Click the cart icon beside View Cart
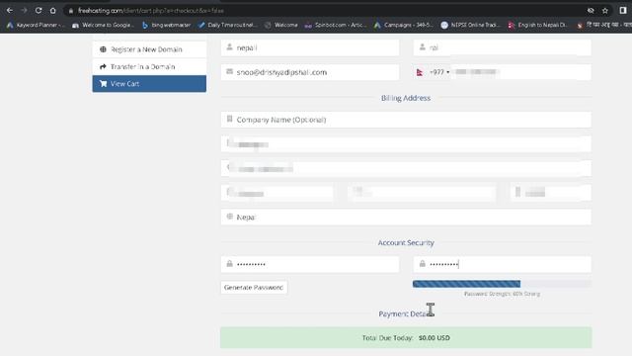The image size is (632, 356). [103, 83]
